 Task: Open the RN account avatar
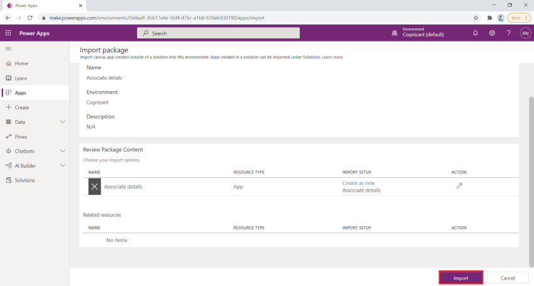(x=525, y=33)
